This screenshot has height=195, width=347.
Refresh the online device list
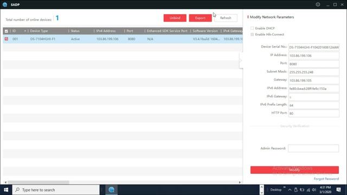point(226,18)
